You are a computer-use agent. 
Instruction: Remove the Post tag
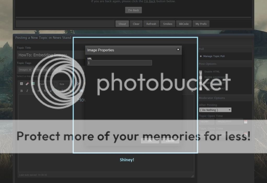coord(60,70)
